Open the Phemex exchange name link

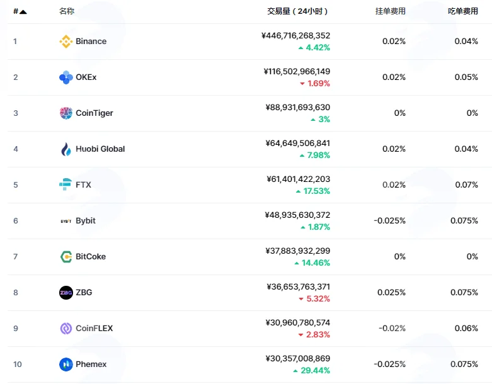[91, 364]
